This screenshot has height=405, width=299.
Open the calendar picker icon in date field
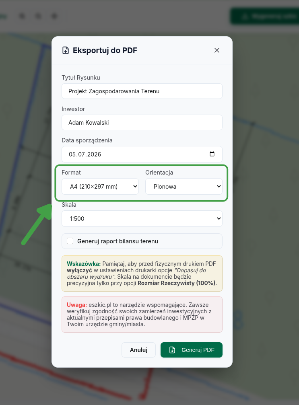tap(212, 154)
